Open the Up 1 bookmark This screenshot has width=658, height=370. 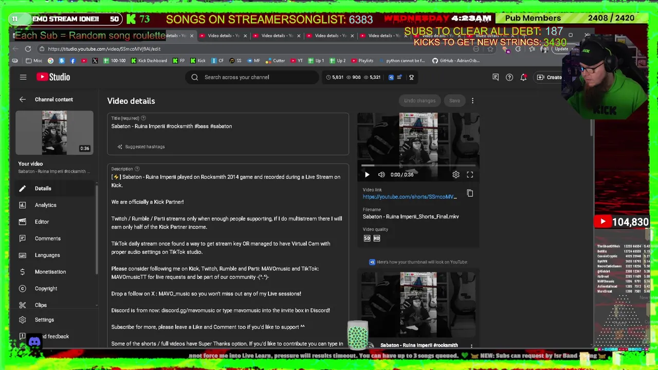point(316,61)
